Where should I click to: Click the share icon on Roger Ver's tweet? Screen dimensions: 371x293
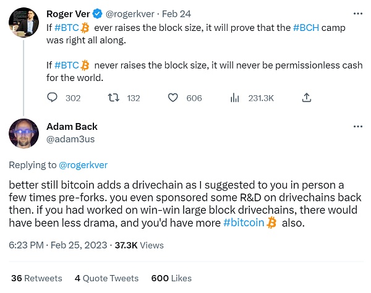point(306,98)
